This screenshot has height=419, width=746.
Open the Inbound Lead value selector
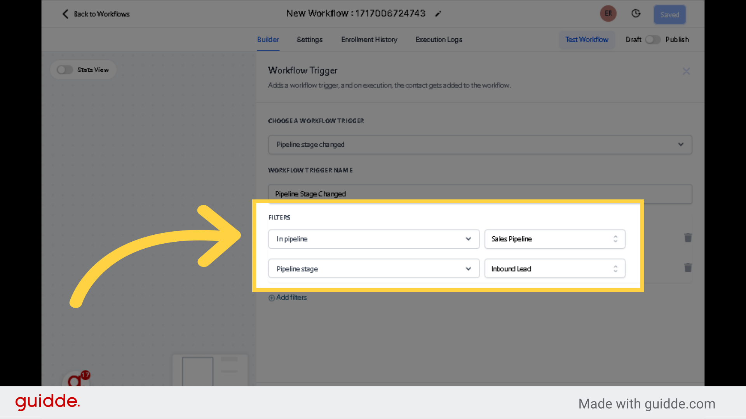pos(554,269)
